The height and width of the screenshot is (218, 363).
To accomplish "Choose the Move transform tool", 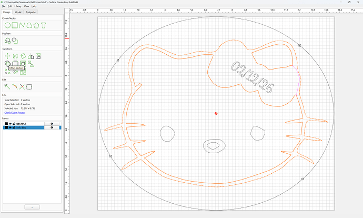I will click(7, 56).
